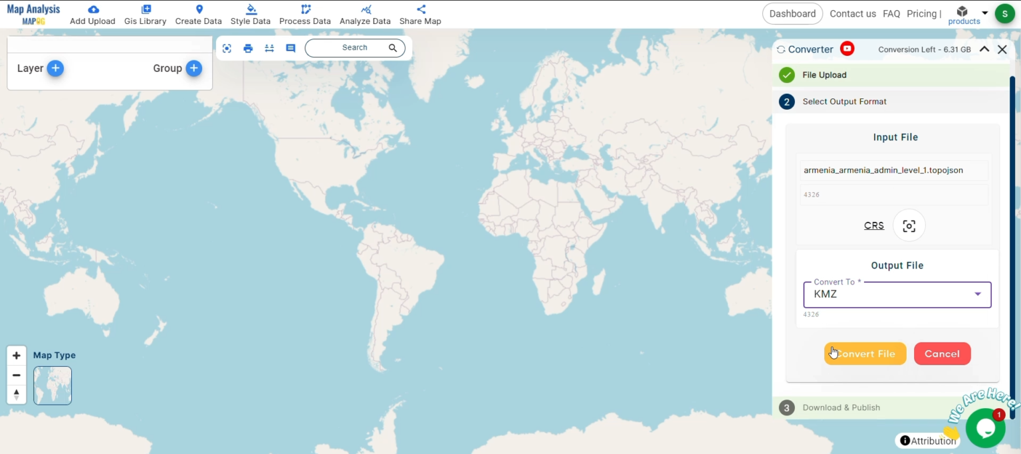The height and width of the screenshot is (454, 1021).
Task: Click the Add Upload cloud icon
Action: [x=92, y=9]
